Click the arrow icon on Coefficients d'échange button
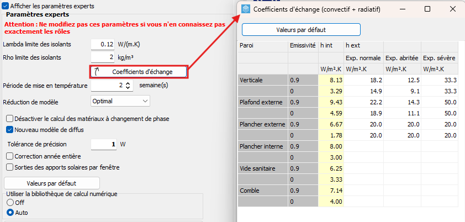The width and height of the screenshot is (465, 222). pyautogui.click(x=97, y=71)
